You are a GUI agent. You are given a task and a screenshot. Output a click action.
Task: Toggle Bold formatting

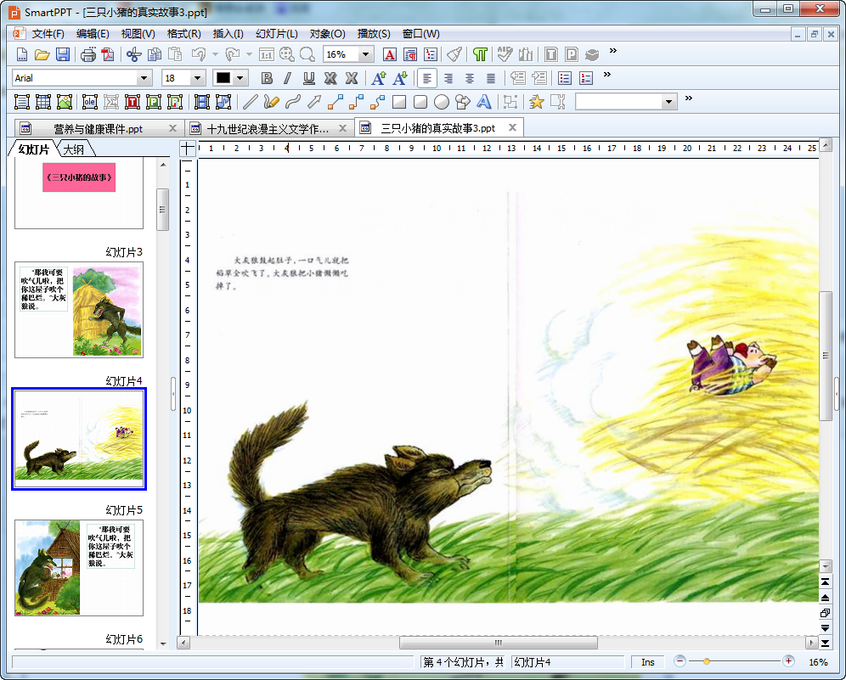coord(267,79)
